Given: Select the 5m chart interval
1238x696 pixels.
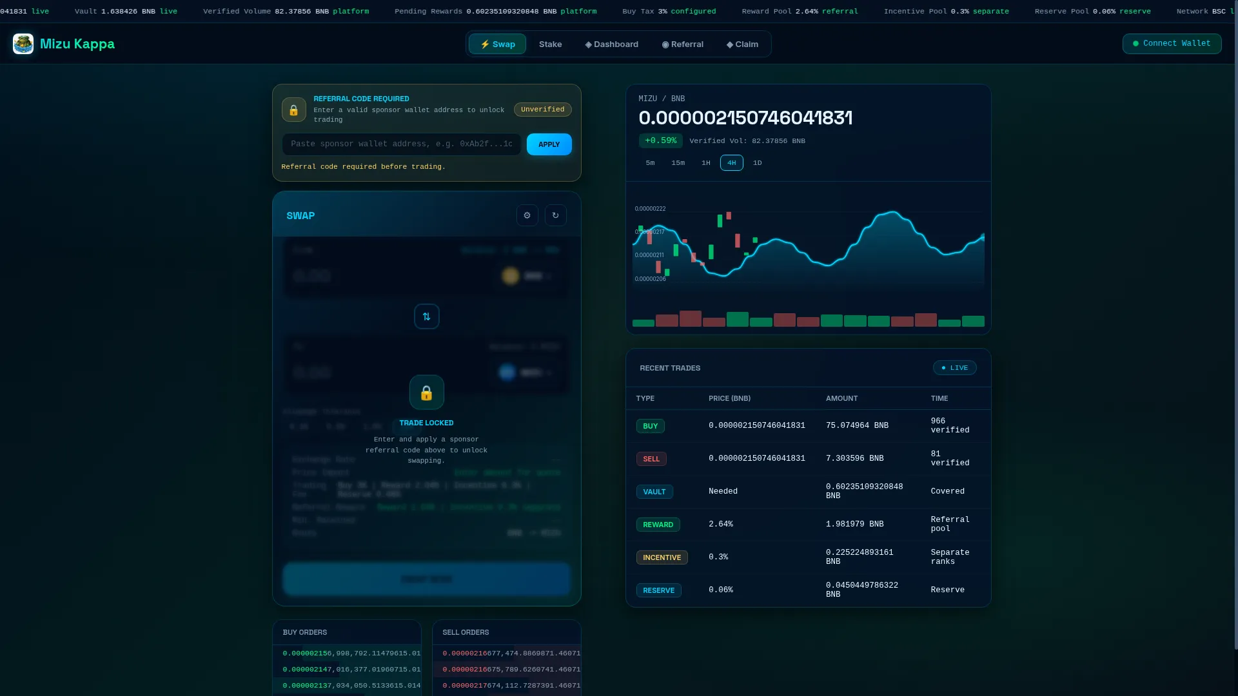Looking at the screenshot, I should pos(651,163).
